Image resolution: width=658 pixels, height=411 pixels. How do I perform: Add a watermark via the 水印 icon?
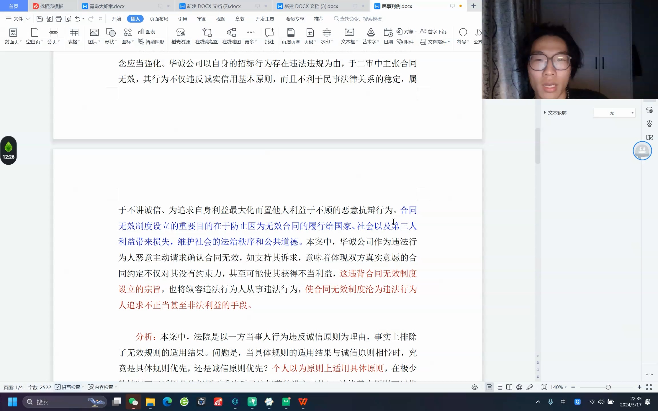pyautogui.click(x=327, y=36)
